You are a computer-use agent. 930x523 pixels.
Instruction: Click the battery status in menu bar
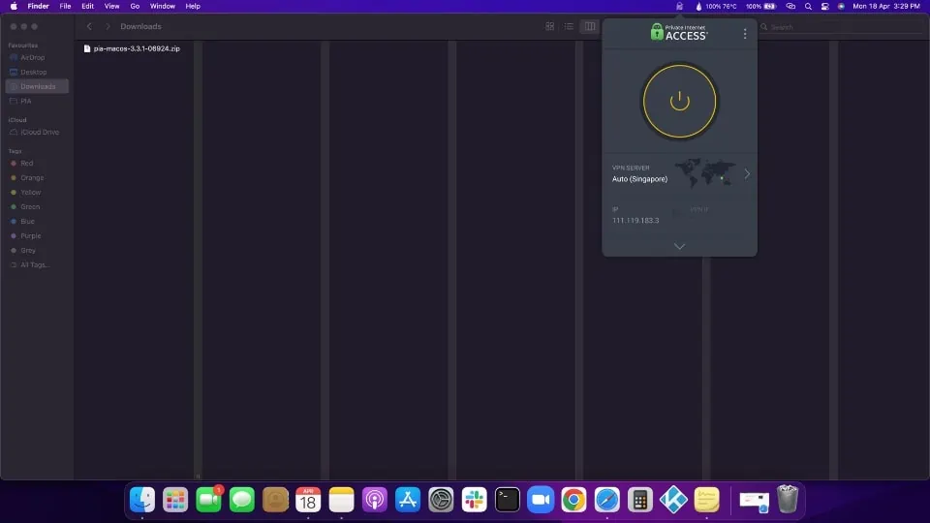[x=761, y=7]
